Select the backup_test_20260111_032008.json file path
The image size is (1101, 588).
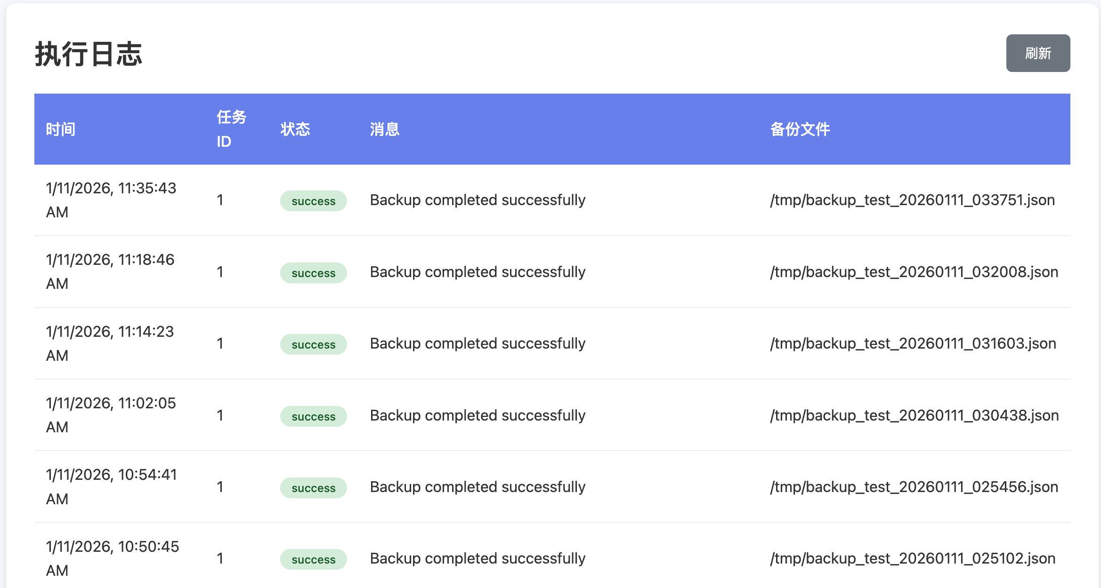[914, 272]
